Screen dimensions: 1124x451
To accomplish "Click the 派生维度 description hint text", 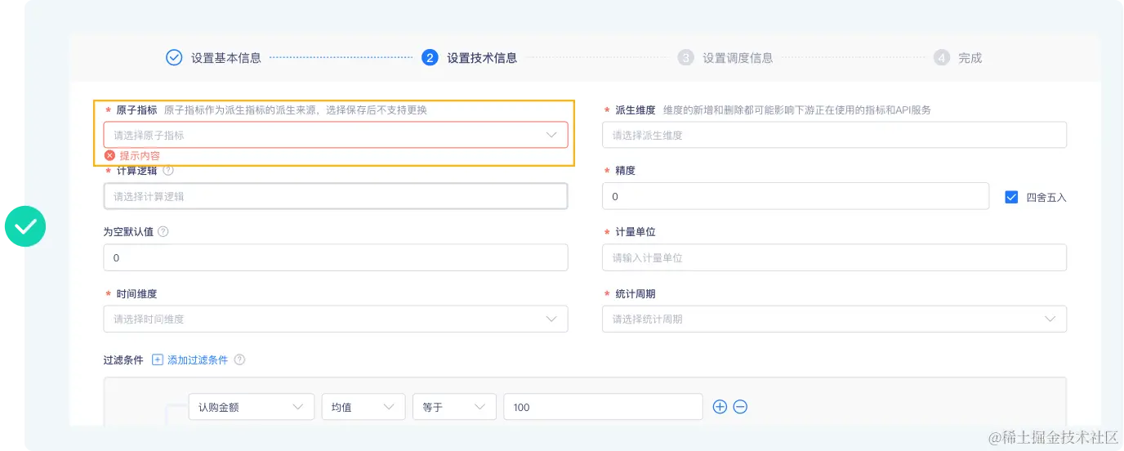I will (x=797, y=109).
